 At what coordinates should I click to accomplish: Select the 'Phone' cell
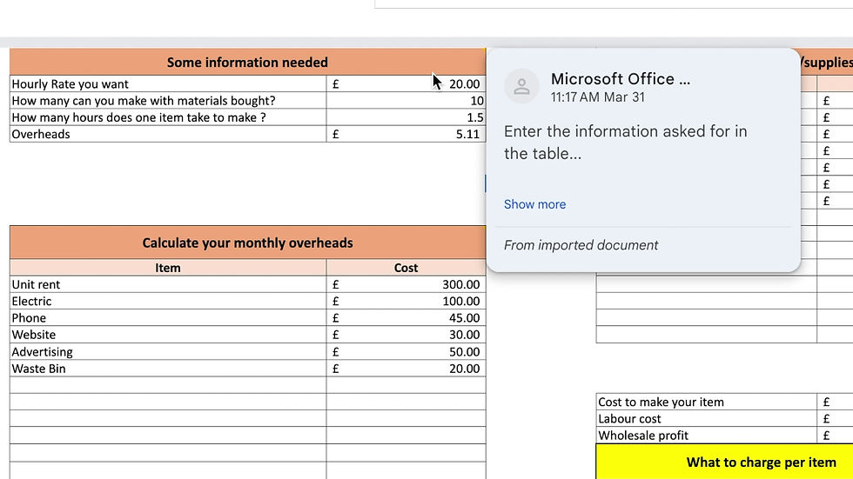(x=168, y=317)
